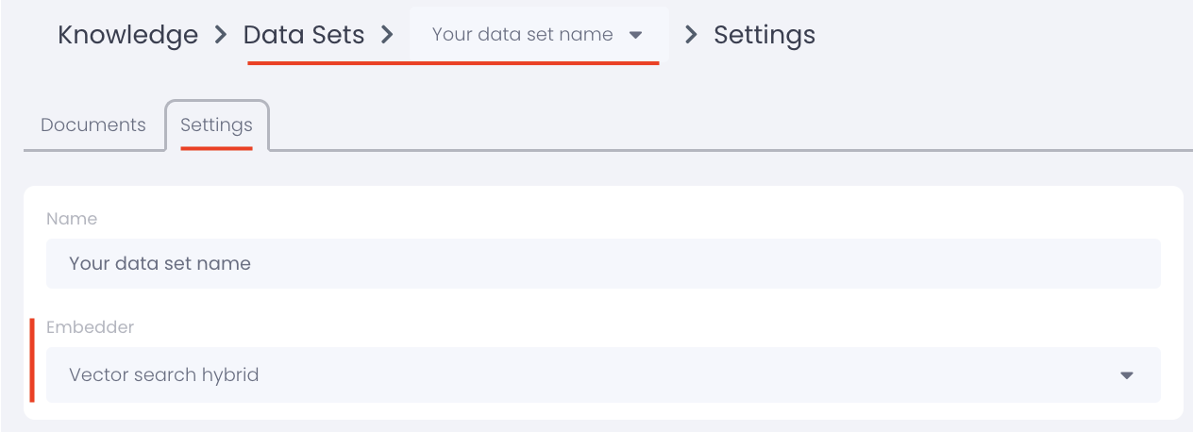Click the 'Vector search hybrid' selected value
Image resolution: width=1193 pixels, height=432 pixels.
163,374
